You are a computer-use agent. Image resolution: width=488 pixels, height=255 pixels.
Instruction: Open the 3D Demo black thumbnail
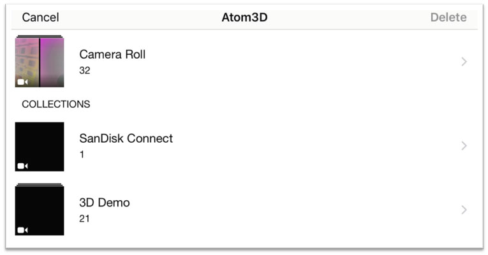point(40,211)
